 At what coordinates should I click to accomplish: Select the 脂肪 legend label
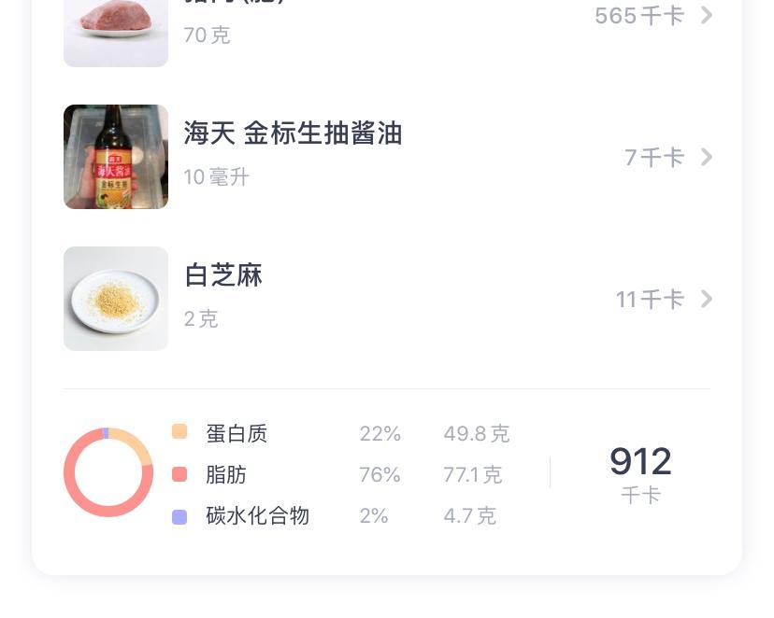[226, 474]
